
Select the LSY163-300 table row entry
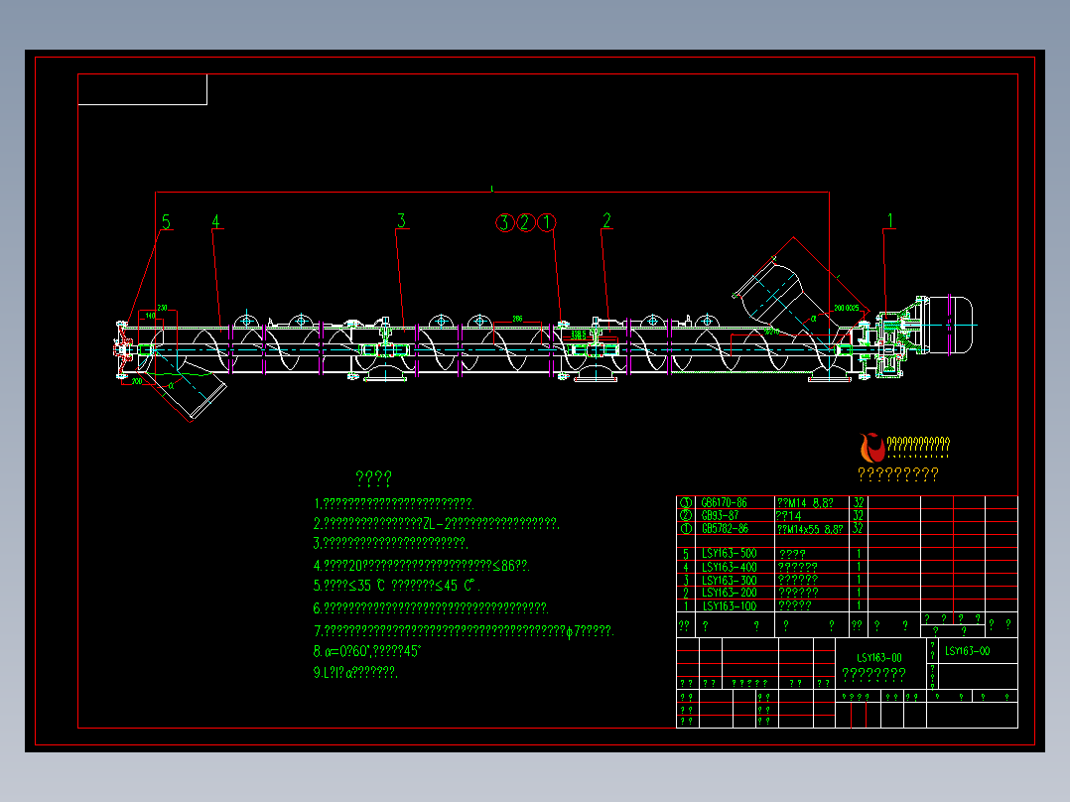pos(729,580)
